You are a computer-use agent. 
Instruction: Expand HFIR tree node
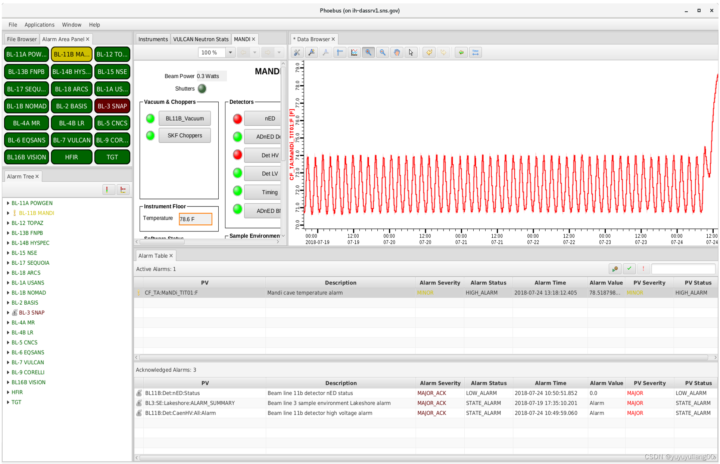coord(8,392)
